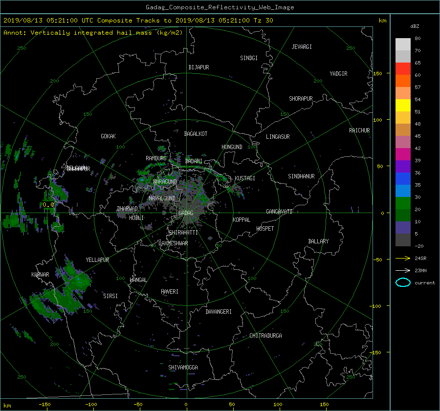Viewport: 440px width, 411px height.
Task: Click the GOKAK city label
Action: pos(109,136)
